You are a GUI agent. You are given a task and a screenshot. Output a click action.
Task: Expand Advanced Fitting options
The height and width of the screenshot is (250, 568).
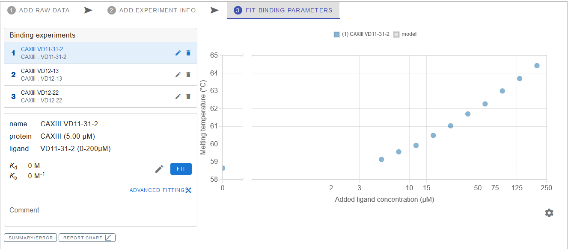tap(161, 190)
